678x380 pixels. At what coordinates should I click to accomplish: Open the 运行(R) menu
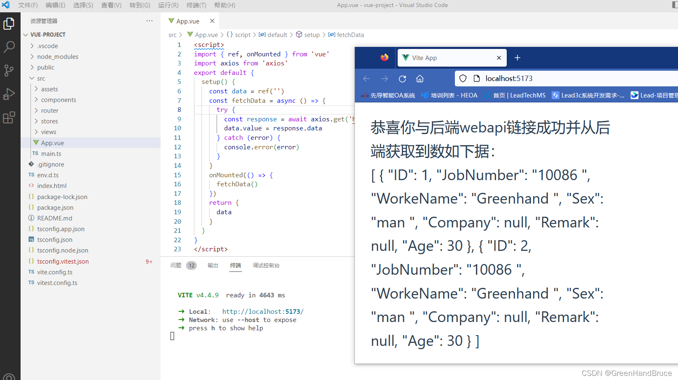[168, 5]
